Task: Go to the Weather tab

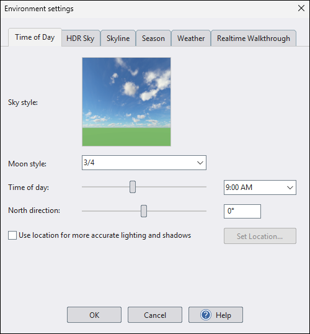Action: click(x=191, y=38)
